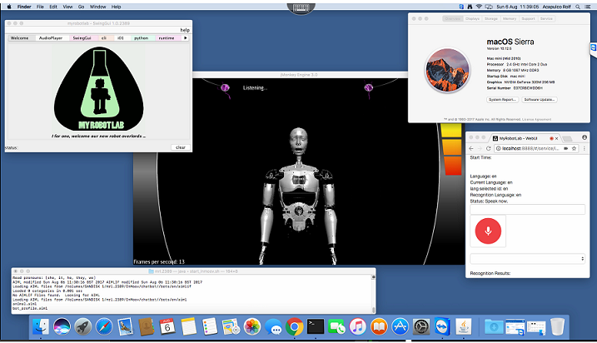The height and width of the screenshot is (343, 597).
Task: Open Contacts from the dock
Action: tap(147, 326)
